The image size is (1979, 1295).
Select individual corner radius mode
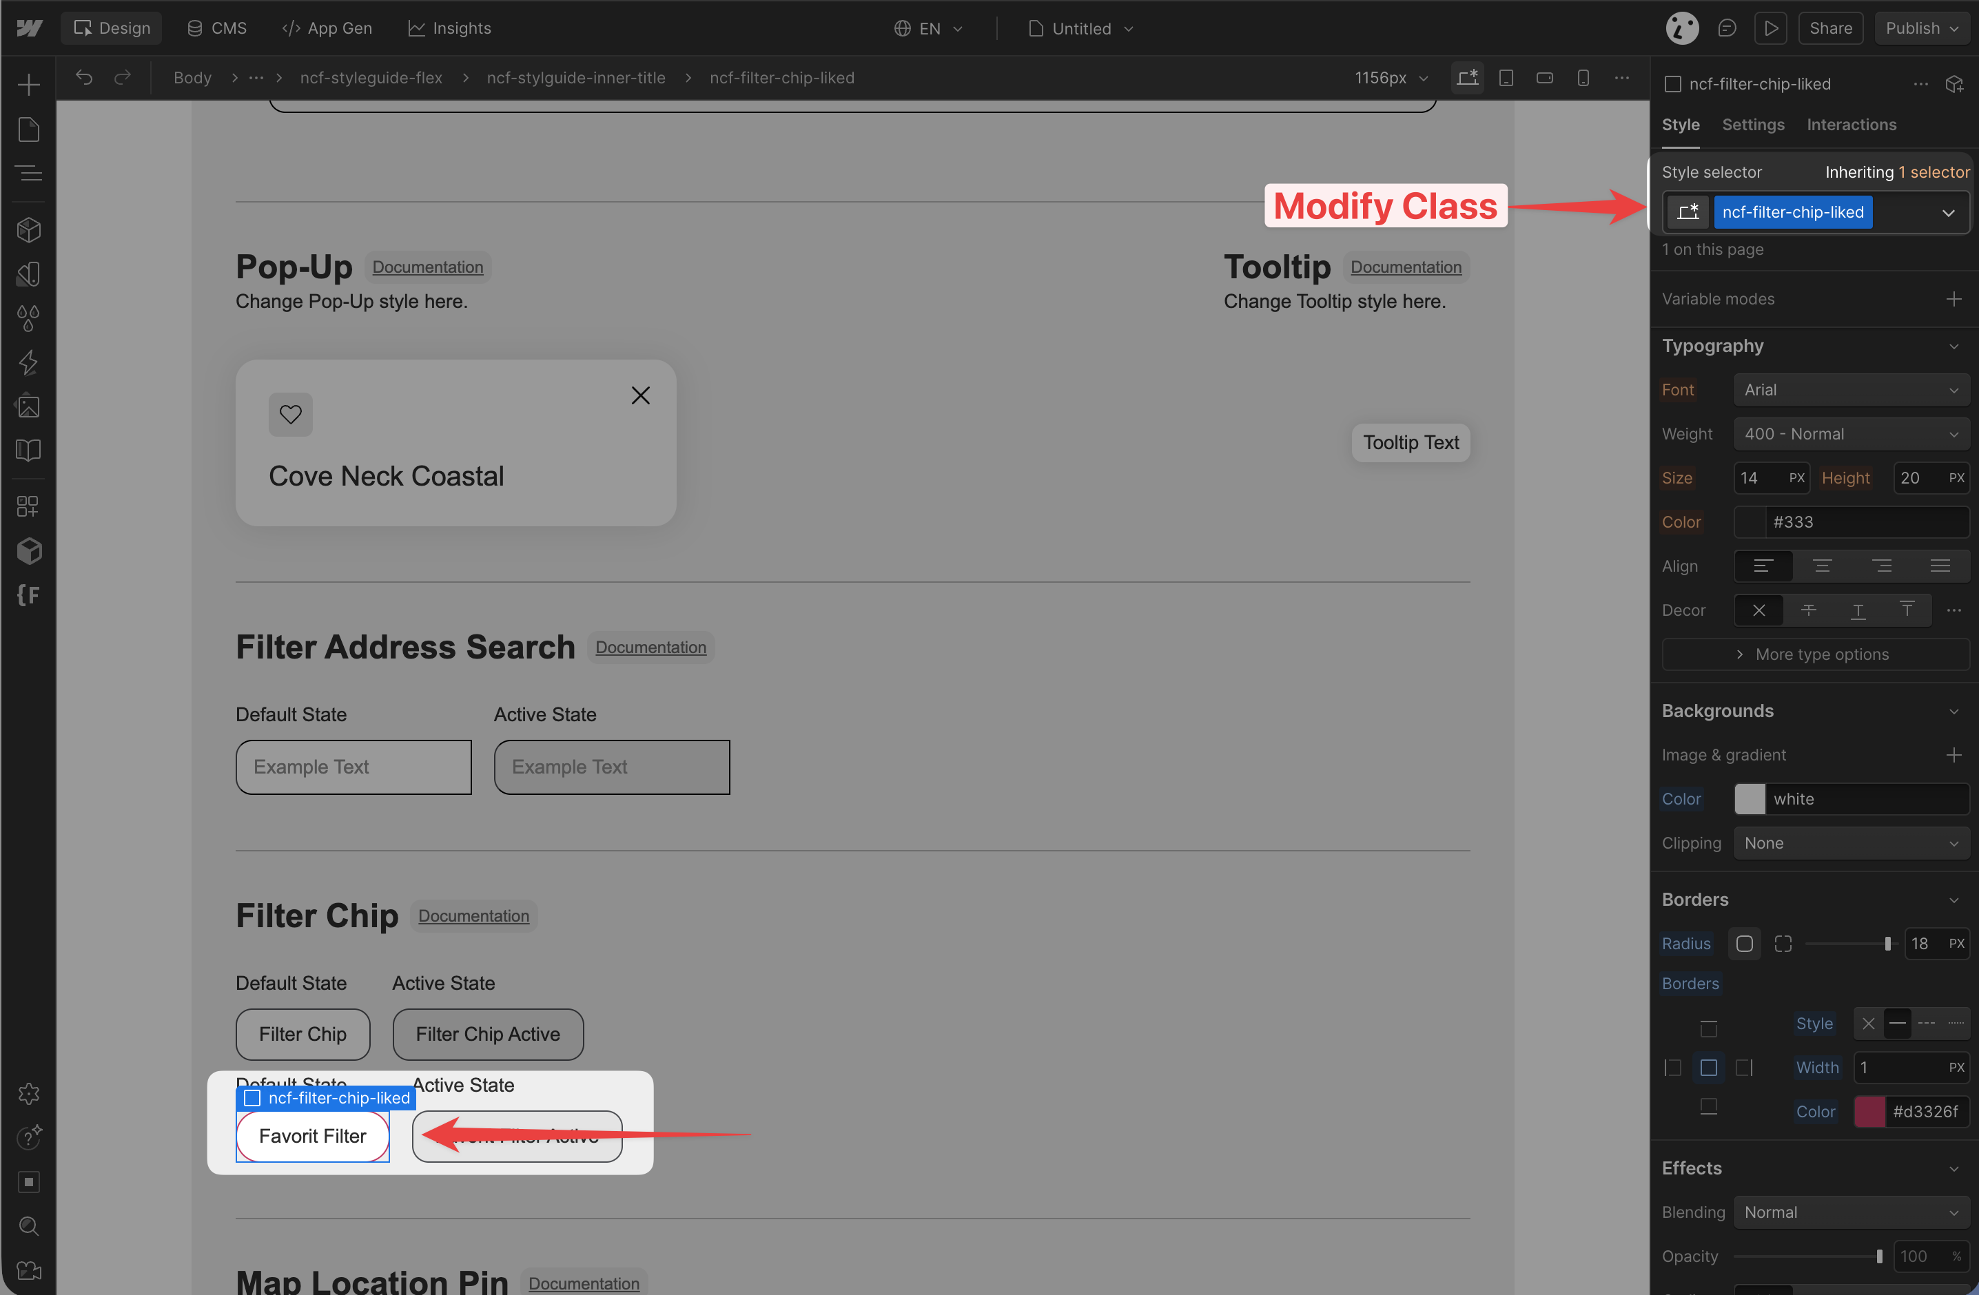[x=1783, y=944]
